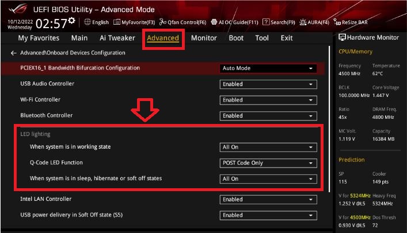Select USB Audio Controller label
The width and height of the screenshot is (407, 233).
47,84
